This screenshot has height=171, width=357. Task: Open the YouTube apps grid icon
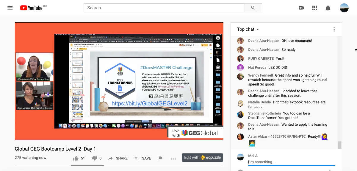click(315, 8)
